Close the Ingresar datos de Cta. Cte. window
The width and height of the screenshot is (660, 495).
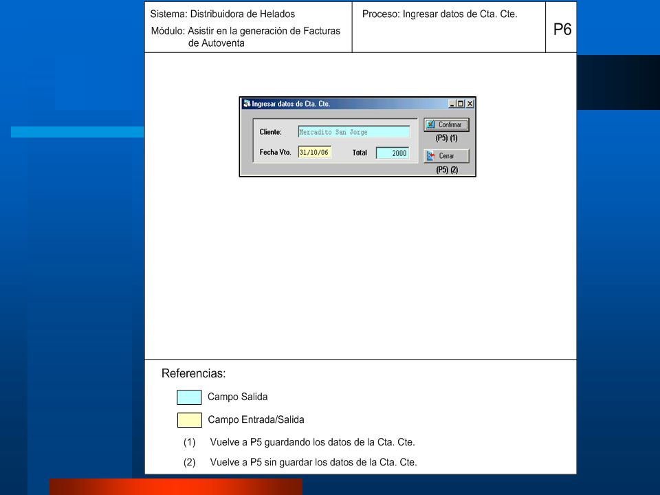(x=470, y=104)
